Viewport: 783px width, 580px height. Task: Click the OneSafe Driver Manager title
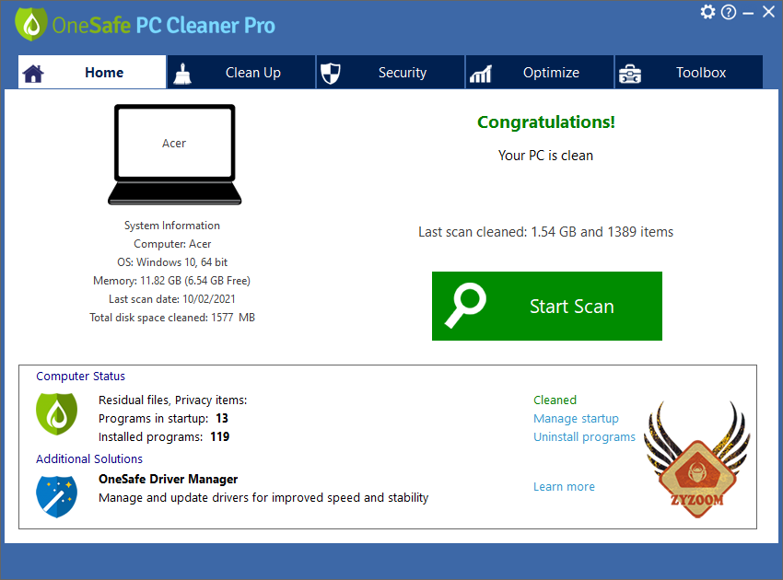(168, 479)
